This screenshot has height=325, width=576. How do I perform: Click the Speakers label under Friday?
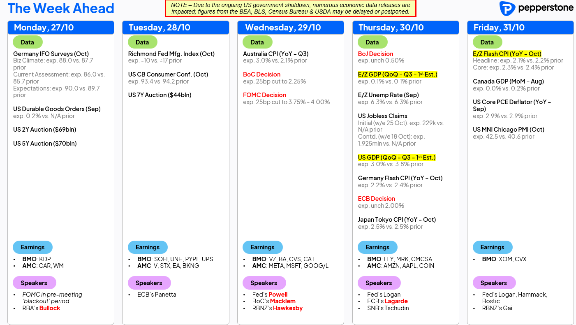494,283
